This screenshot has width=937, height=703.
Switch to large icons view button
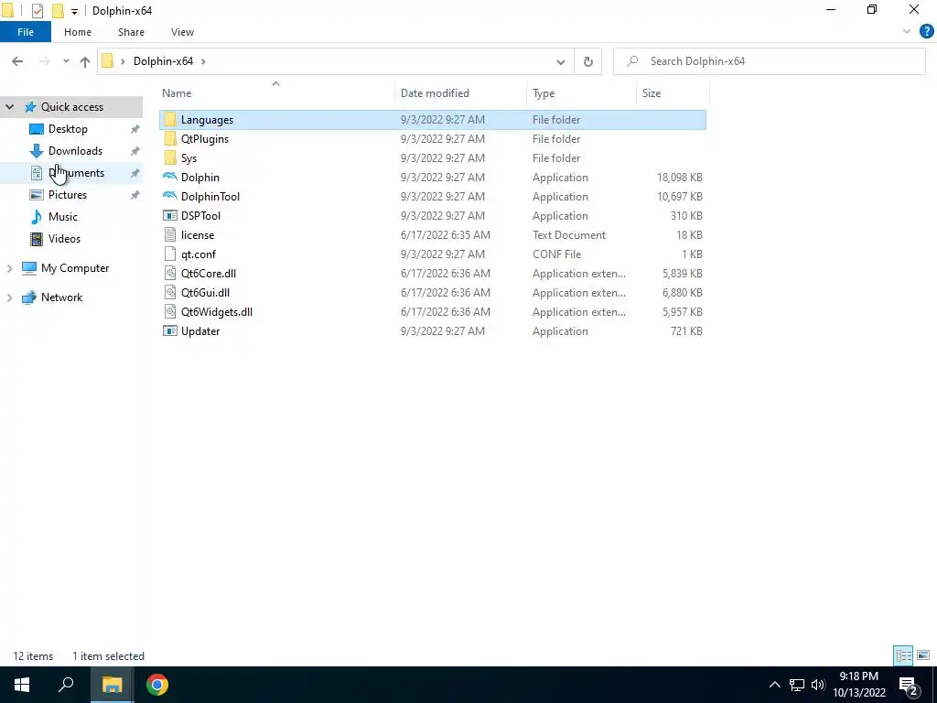[923, 655]
